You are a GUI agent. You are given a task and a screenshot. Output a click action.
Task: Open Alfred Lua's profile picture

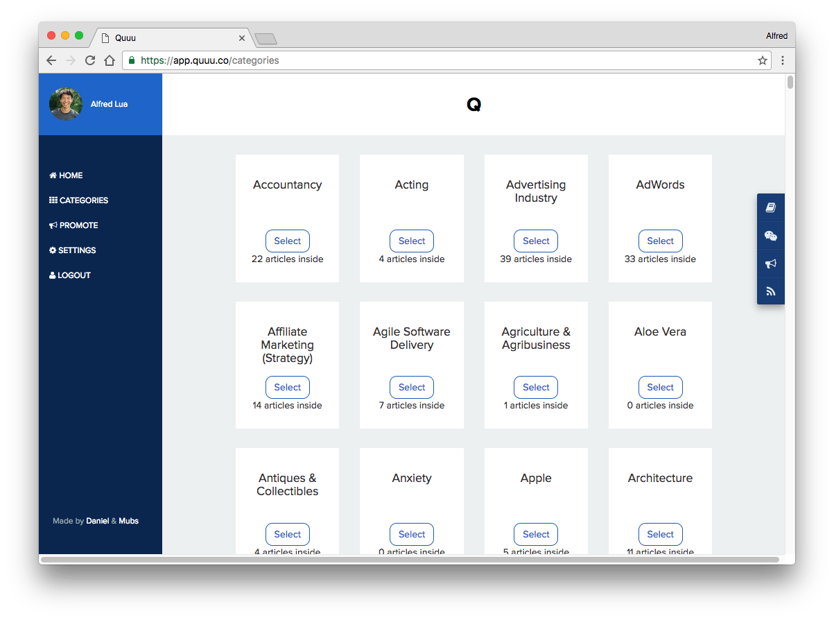pyautogui.click(x=65, y=104)
